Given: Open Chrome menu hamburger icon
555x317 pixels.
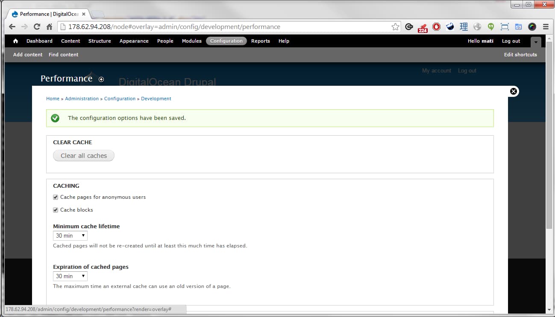Looking at the screenshot, I should tap(546, 26).
